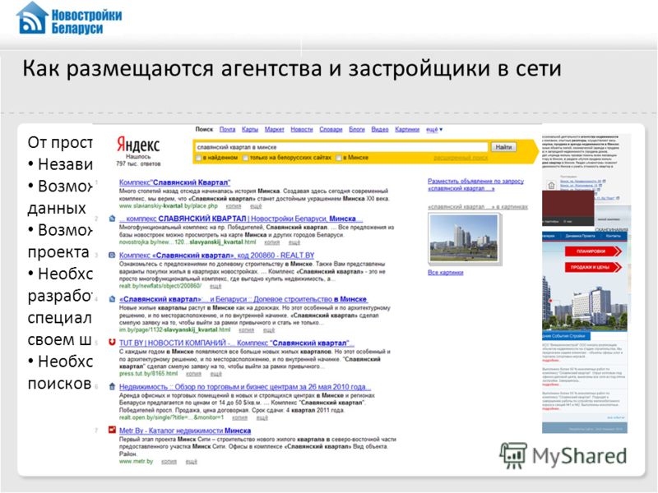Click green URL www.metr.by

(136, 461)
